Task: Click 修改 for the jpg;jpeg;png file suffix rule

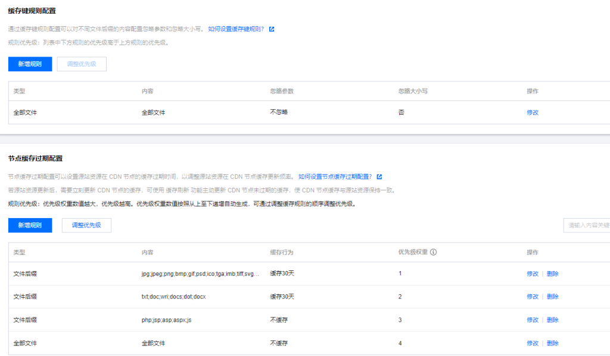Action: tap(532, 273)
